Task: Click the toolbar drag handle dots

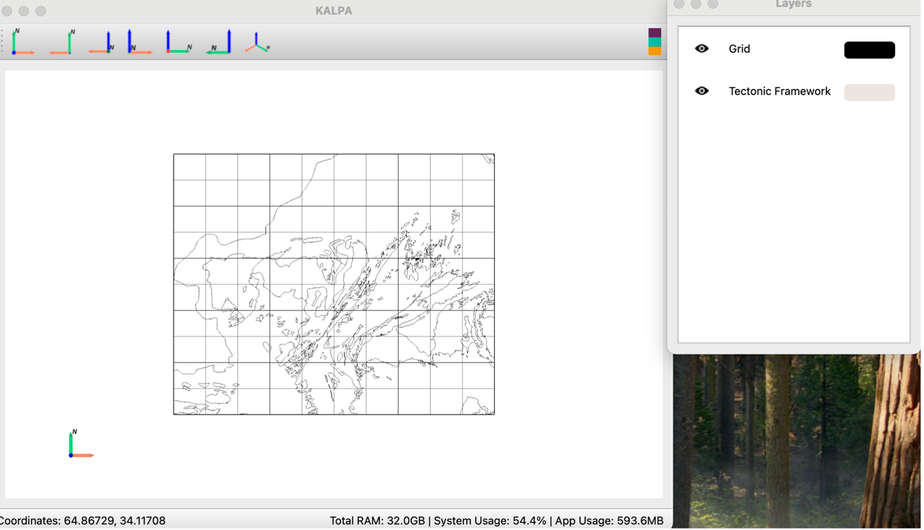Action: 3,42
